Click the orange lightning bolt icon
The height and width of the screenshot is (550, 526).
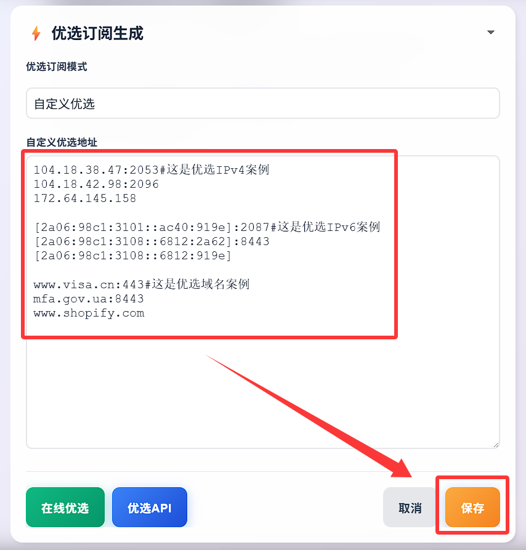pos(36,33)
